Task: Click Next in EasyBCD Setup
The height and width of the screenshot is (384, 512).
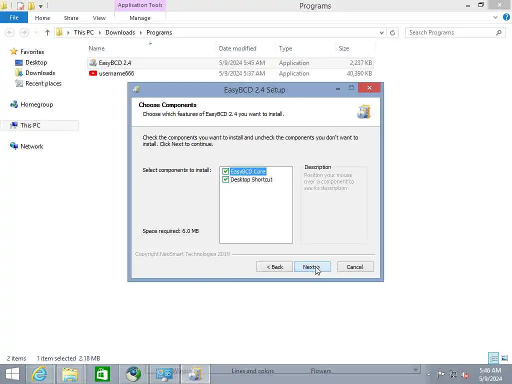Action: pos(312,267)
